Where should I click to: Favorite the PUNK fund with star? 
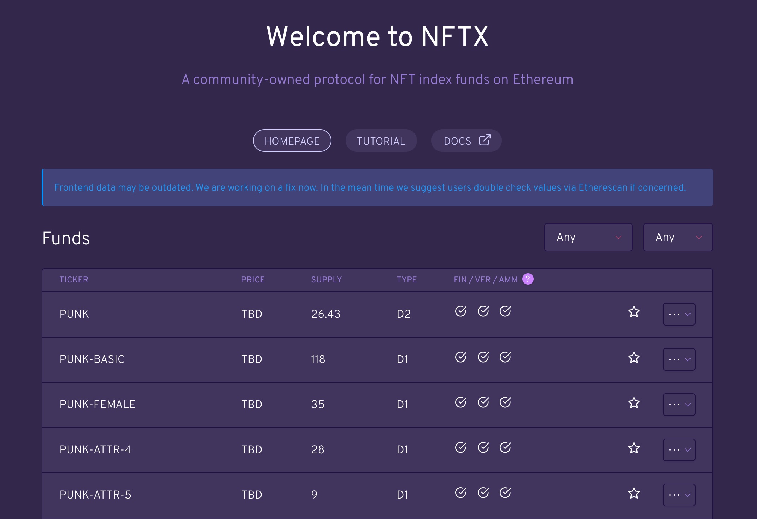pyautogui.click(x=634, y=312)
